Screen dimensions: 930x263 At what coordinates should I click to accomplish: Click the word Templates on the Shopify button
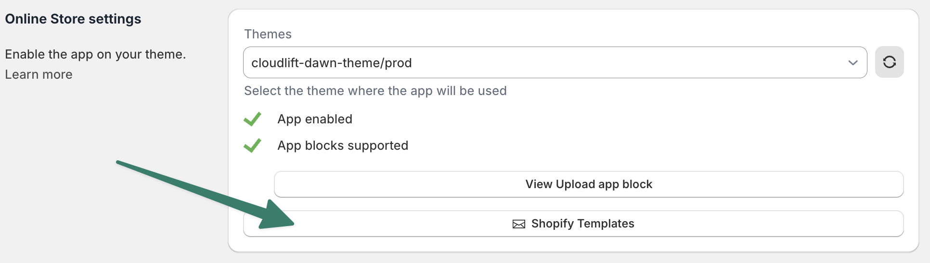(x=606, y=224)
